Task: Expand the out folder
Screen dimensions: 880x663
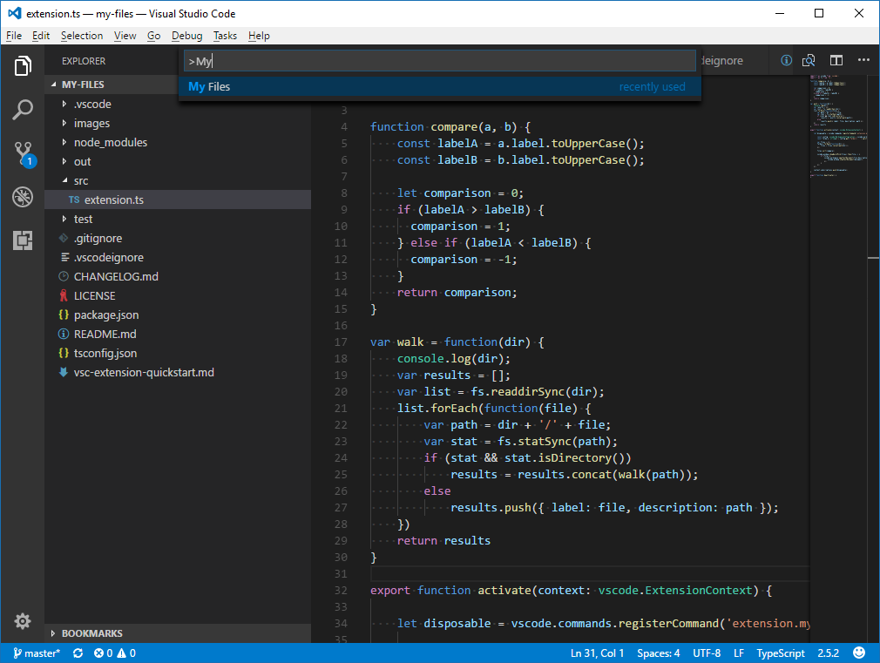Action: (178, 161)
